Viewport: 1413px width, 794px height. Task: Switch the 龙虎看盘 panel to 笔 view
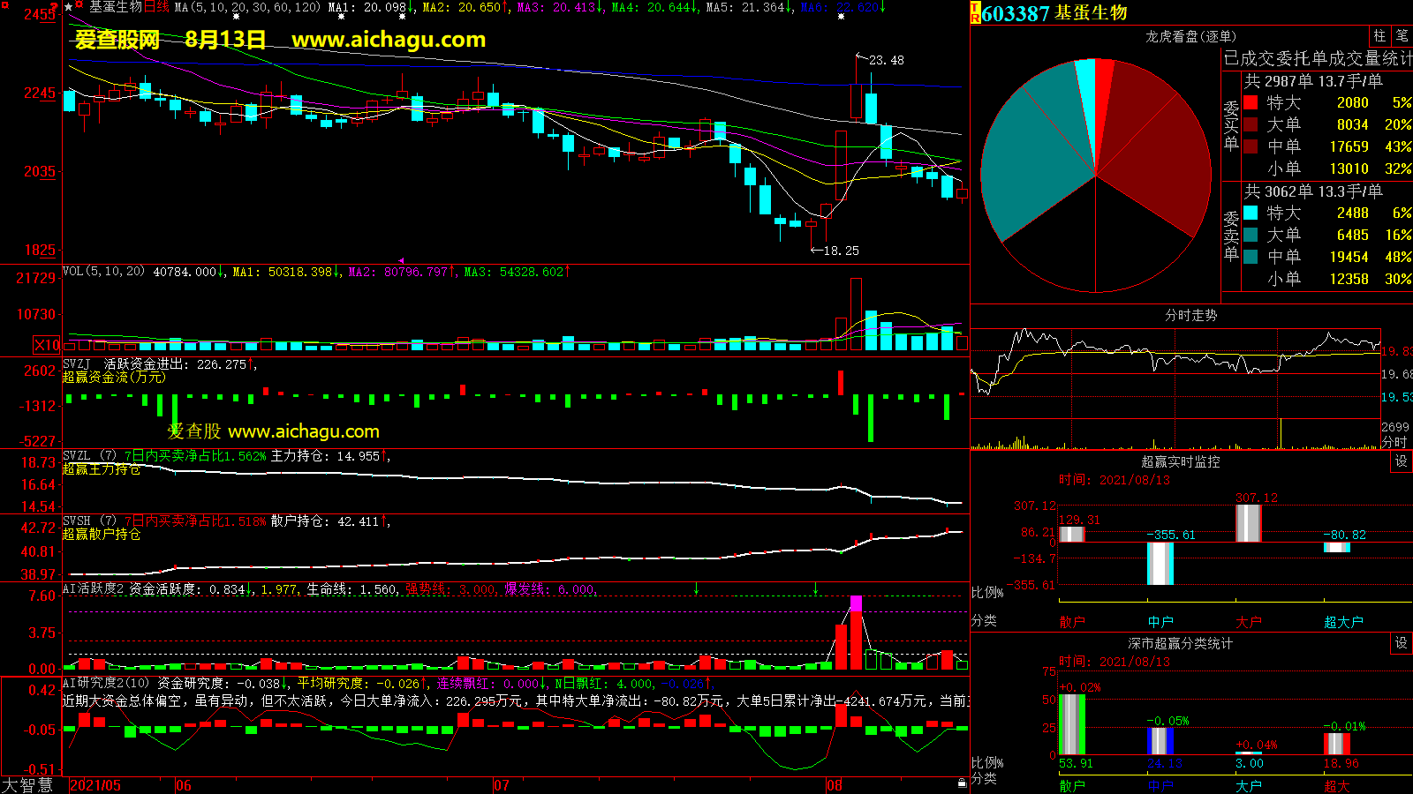1402,35
